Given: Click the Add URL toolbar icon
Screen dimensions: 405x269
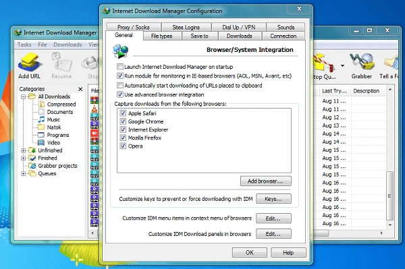Looking at the screenshot, I should pyautogui.click(x=29, y=65).
